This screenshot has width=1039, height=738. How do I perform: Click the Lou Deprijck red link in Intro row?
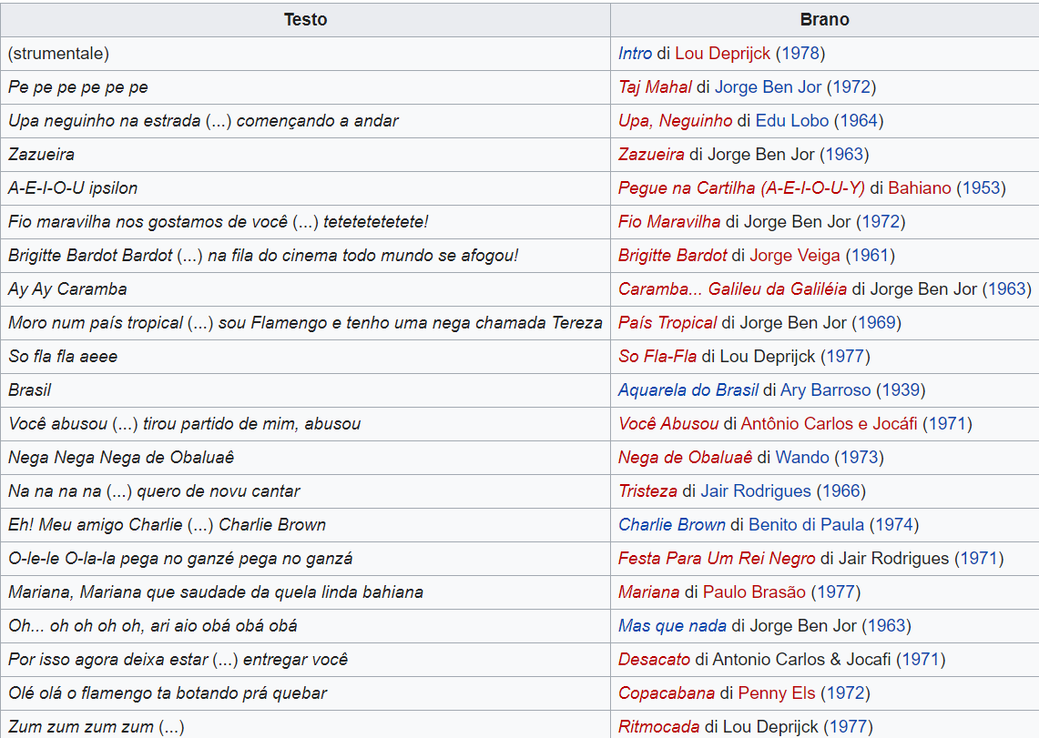(x=724, y=54)
